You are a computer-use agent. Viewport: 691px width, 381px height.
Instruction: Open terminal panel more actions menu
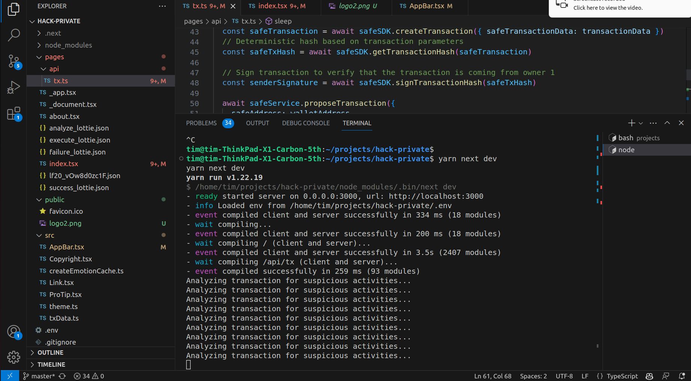coord(653,123)
